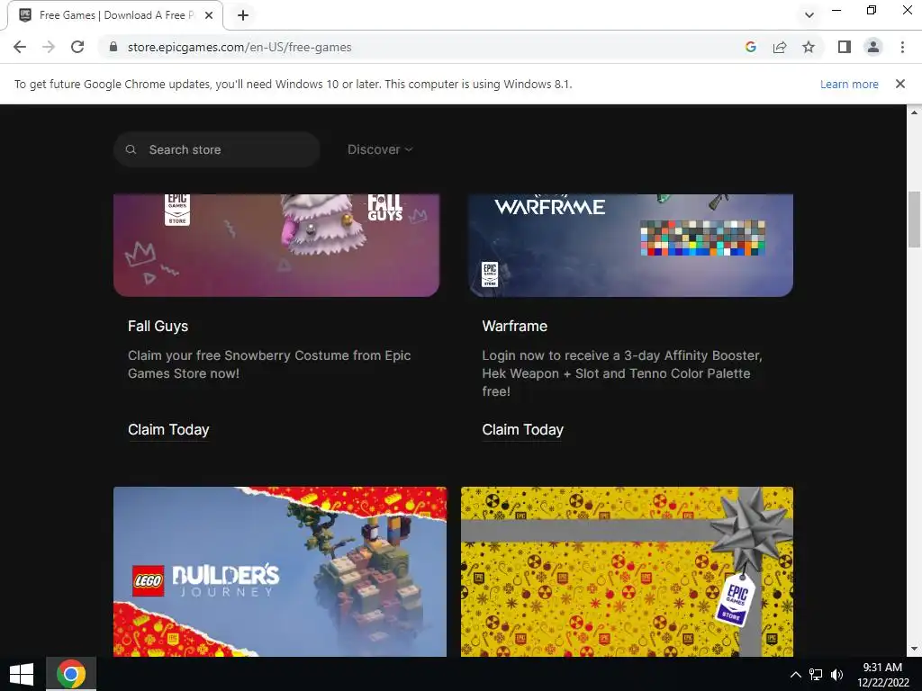
Task: Reload the Epic Games page
Action: (x=77, y=47)
